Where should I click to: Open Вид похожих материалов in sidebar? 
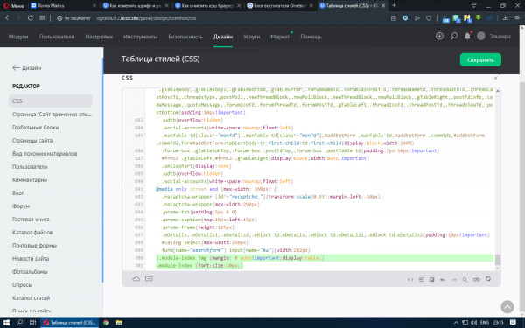(x=45, y=153)
